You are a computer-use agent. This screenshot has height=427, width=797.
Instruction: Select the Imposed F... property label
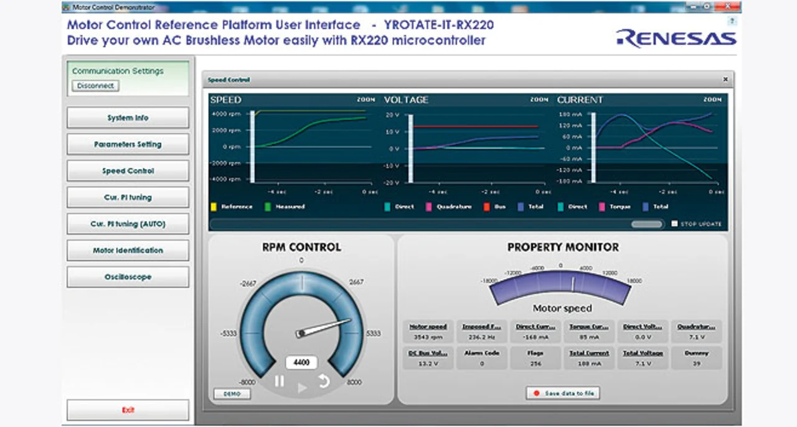[x=482, y=326]
